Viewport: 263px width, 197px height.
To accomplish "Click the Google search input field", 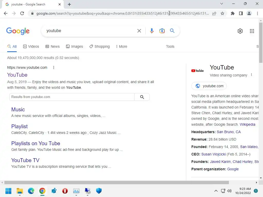I will pos(91,31).
